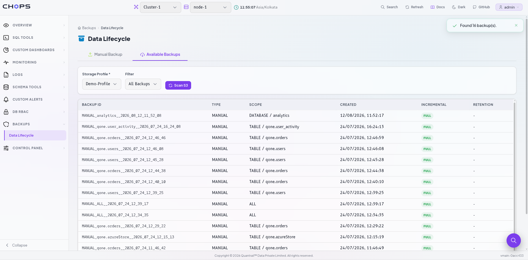The height and width of the screenshot is (260, 528).
Task: Expand the Monitoring menu chevron
Action: (x=64, y=62)
